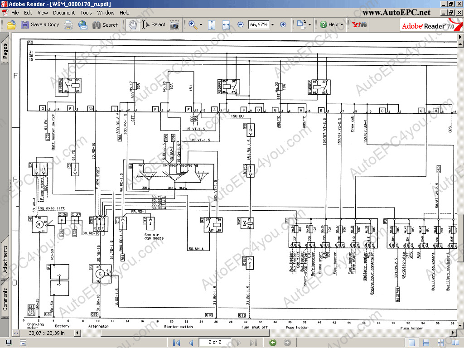Click the Search button

[x=105, y=25]
